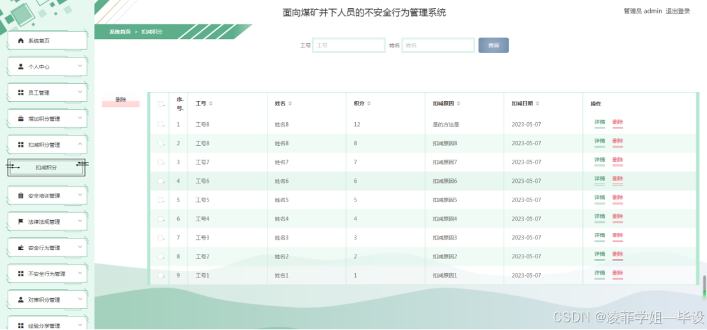The image size is (707, 330).
Task: Click the 查询 search button
Action: 493,45
